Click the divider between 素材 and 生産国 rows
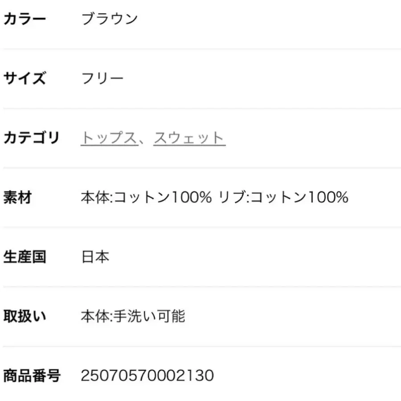Viewport: 401px width, 401px height. tap(200, 227)
